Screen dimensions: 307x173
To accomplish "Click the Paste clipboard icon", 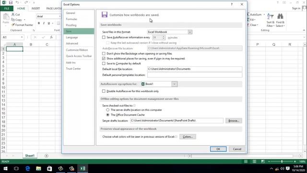I will click(6, 17).
